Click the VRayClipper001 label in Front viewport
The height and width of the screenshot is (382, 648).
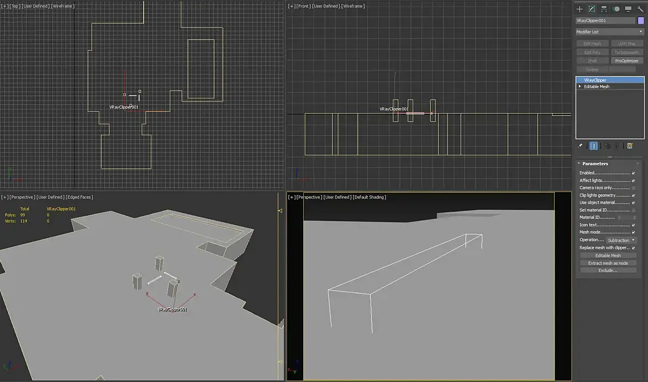tap(394, 109)
